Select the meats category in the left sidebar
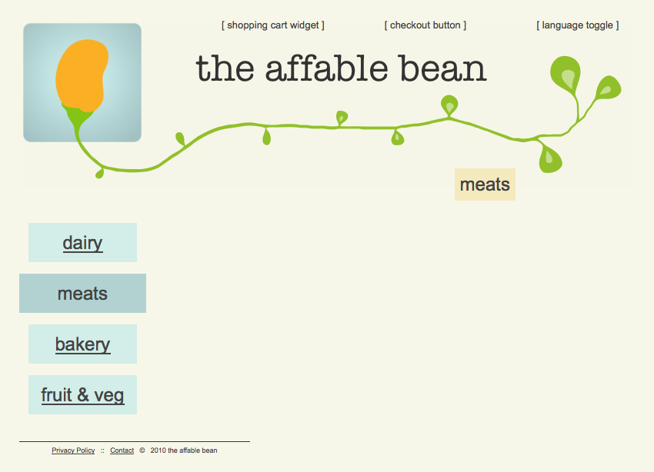The height and width of the screenshot is (472, 654). 82,294
